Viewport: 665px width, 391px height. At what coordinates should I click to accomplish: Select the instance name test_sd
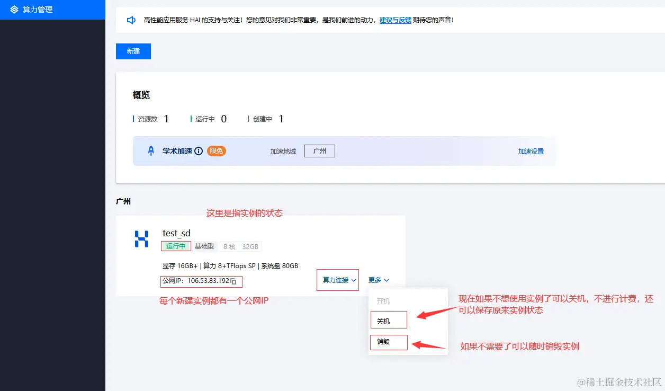pyautogui.click(x=175, y=233)
